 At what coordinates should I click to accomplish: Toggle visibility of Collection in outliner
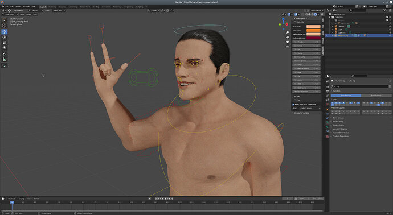tap(390, 17)
